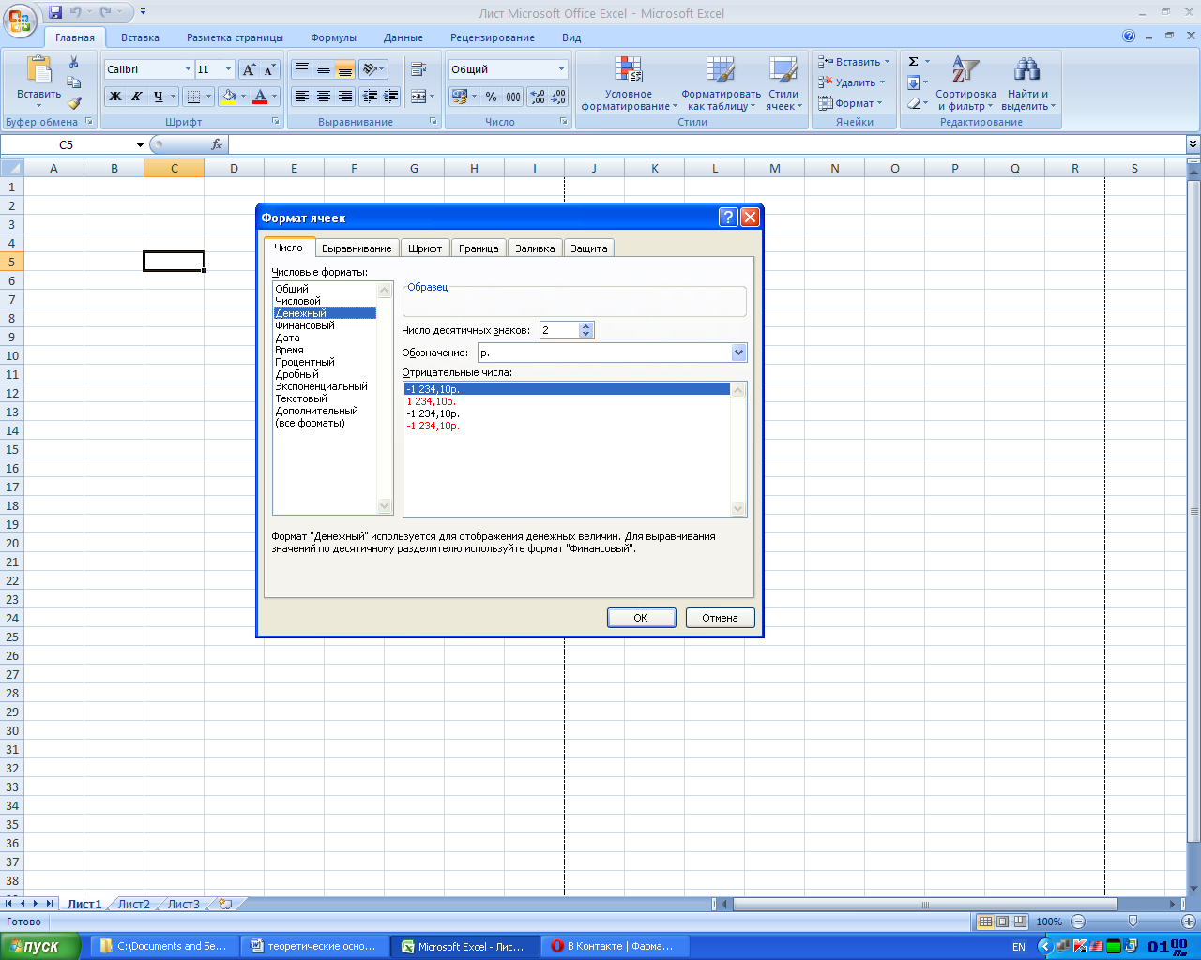Expand the formula bar
The height and width of the screenshot is (960, 1201).
(1193, 144)
